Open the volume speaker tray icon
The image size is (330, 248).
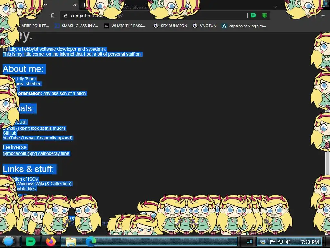pos(288,242)
